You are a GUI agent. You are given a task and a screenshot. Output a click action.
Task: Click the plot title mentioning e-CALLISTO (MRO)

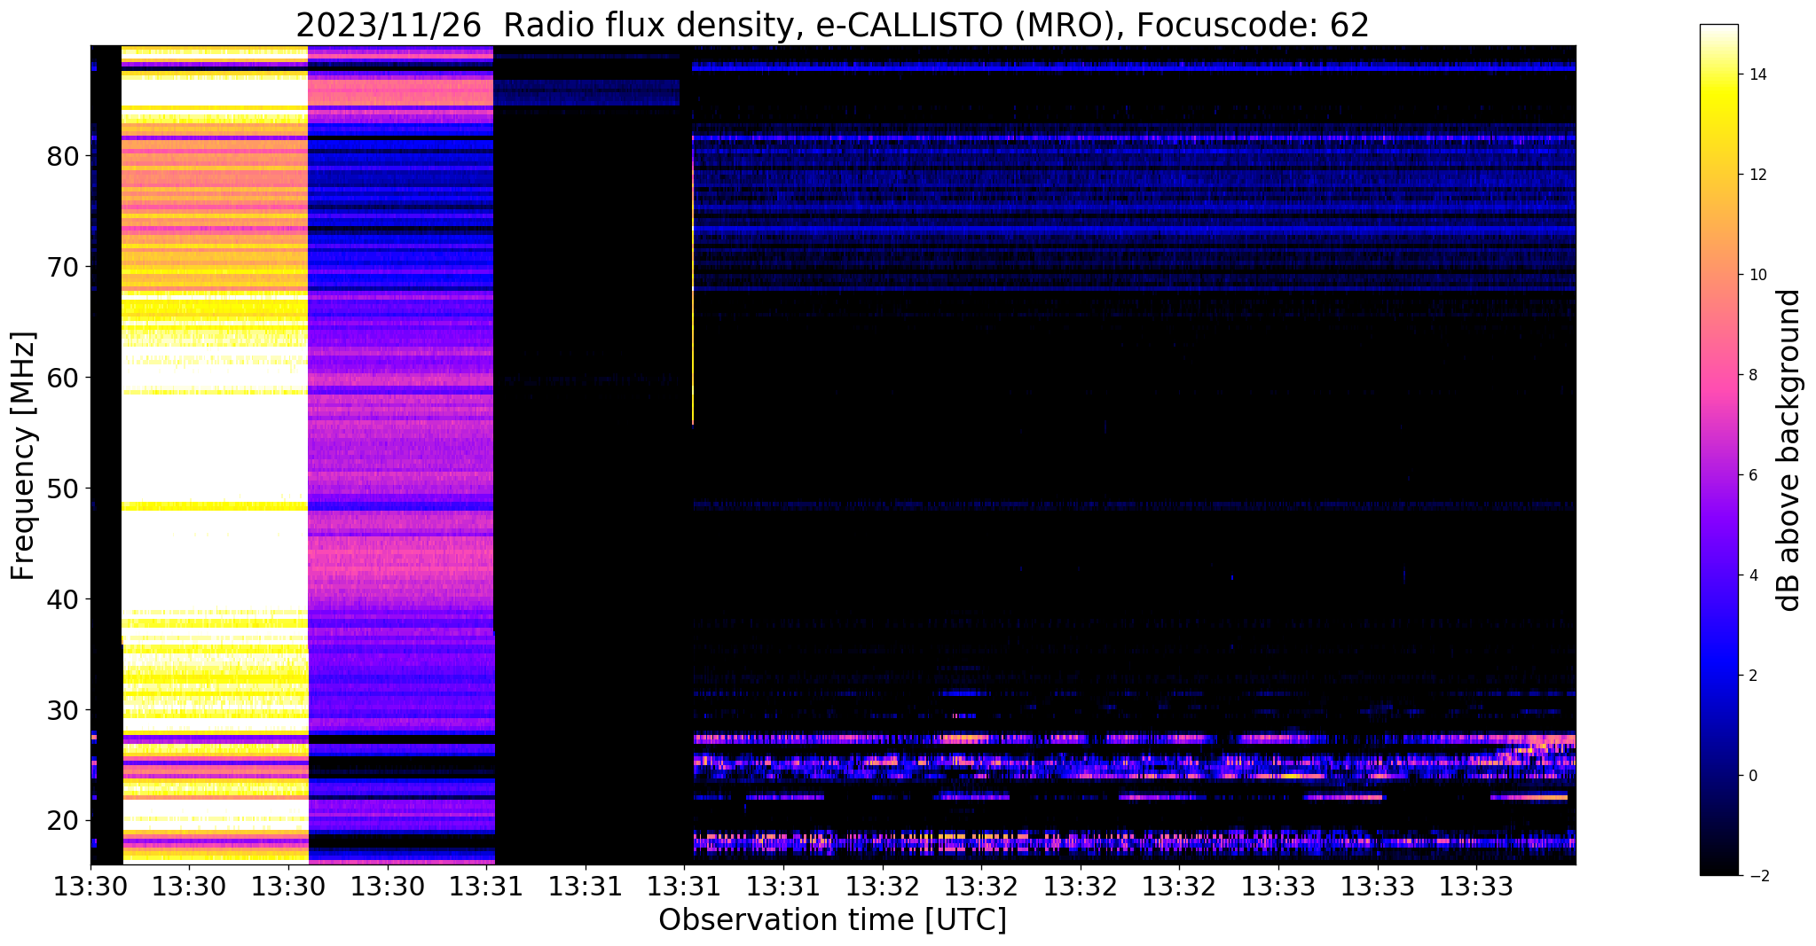click(x=832, y=25)
